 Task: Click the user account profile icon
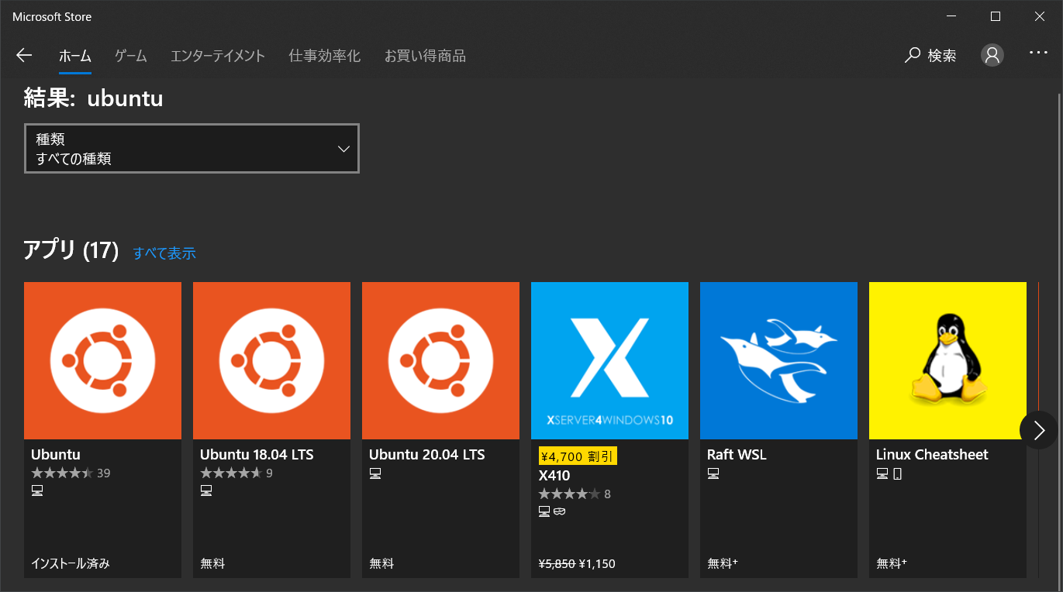tap(992, 55)
